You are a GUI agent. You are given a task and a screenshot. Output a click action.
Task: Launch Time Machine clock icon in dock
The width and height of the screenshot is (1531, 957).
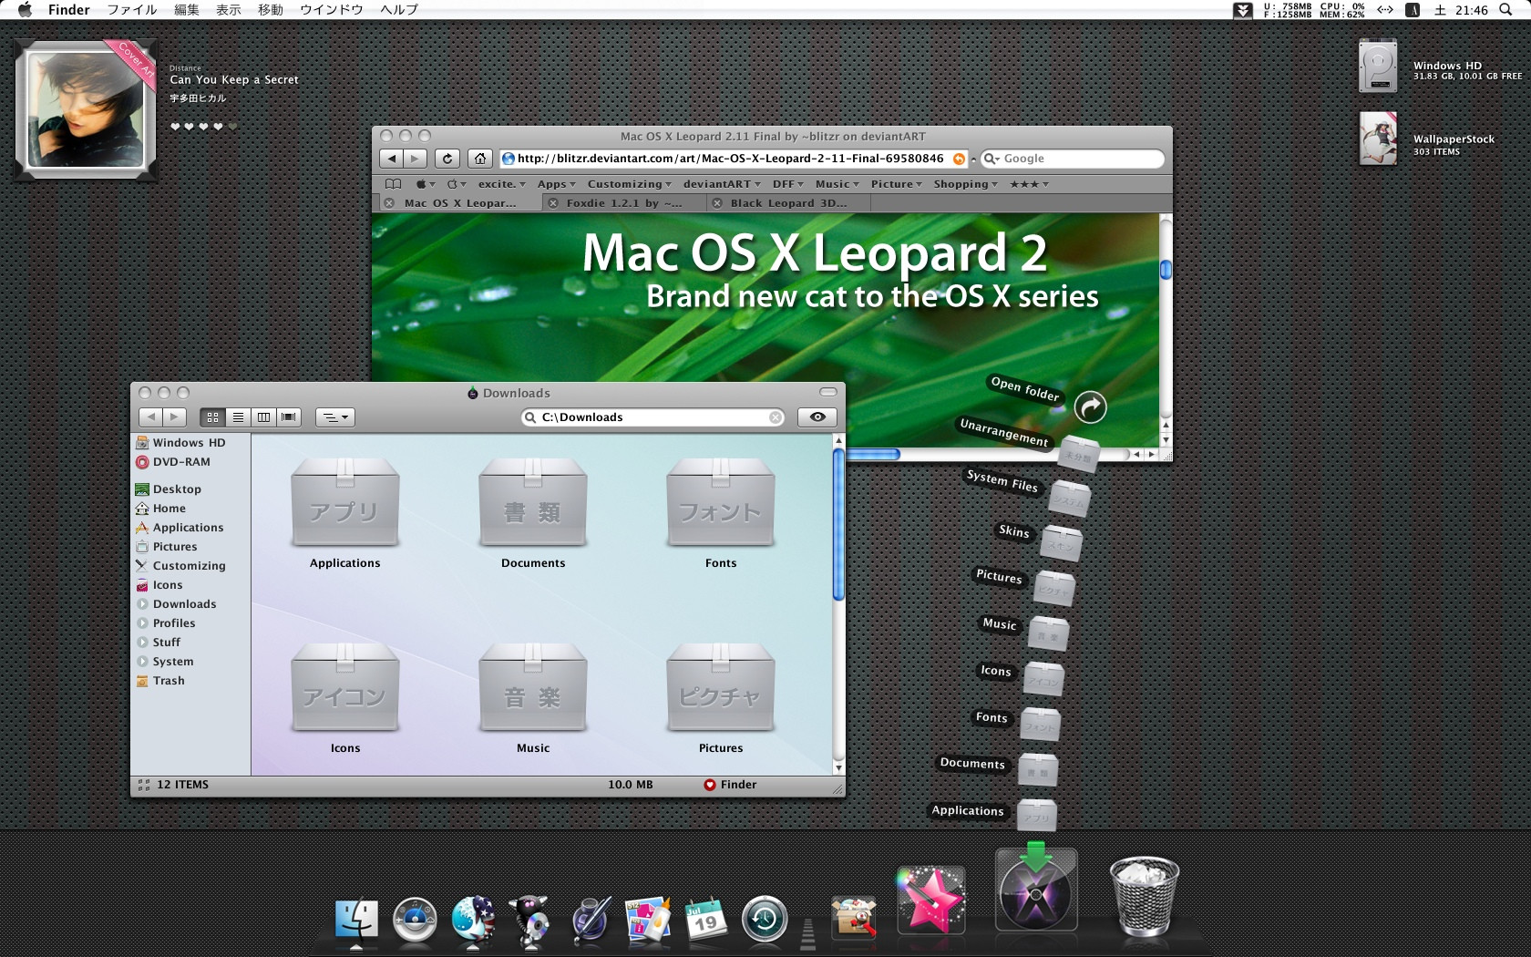click(765, 920)
